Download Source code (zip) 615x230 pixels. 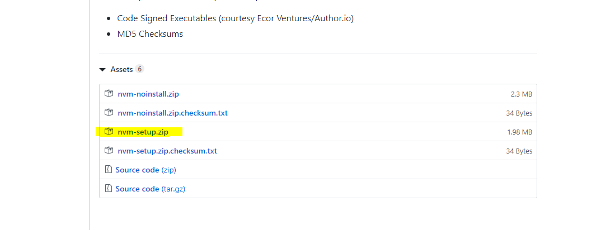pyautogui.click(x=145, y=170)
